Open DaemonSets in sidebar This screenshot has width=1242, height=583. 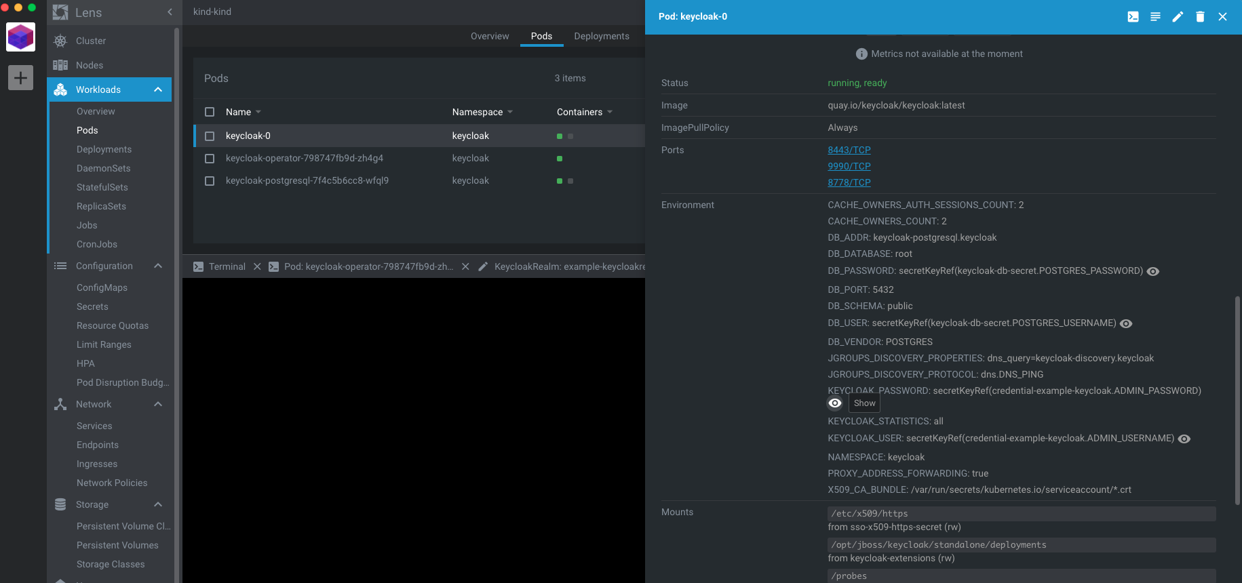click(x=103, y=168)
